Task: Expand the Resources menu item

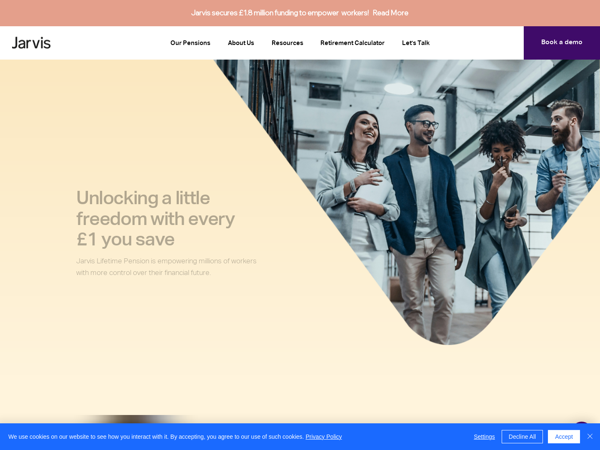Action: click(287, 43)
